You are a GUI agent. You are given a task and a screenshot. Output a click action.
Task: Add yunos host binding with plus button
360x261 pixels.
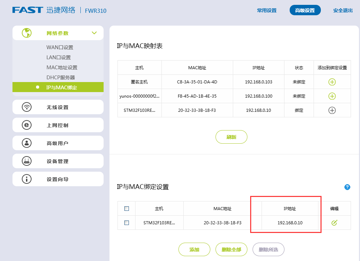tap(332, 96)
